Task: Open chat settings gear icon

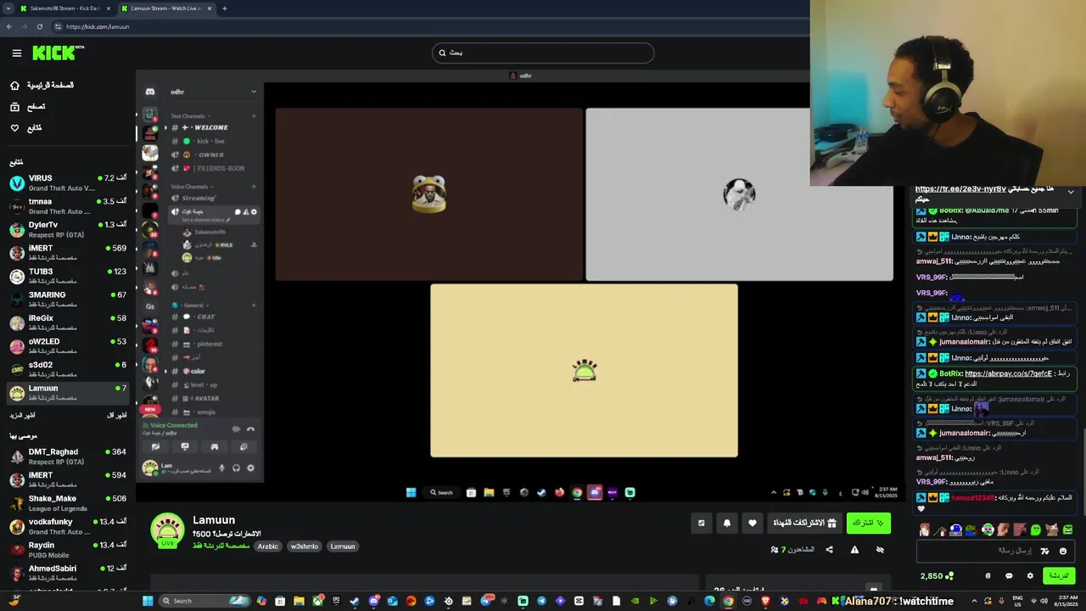Action: pos(1030,575)
